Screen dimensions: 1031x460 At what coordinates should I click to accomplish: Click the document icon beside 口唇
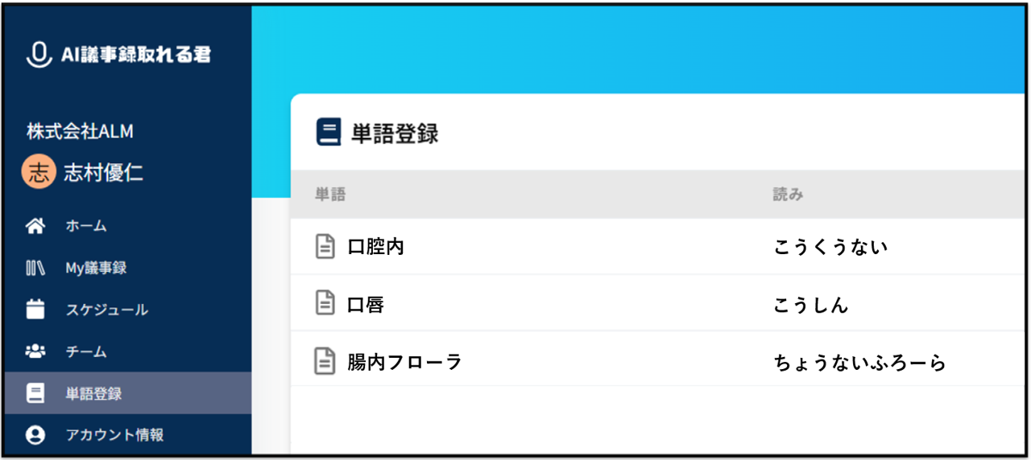pyautogui.click(x=325, y=304)
